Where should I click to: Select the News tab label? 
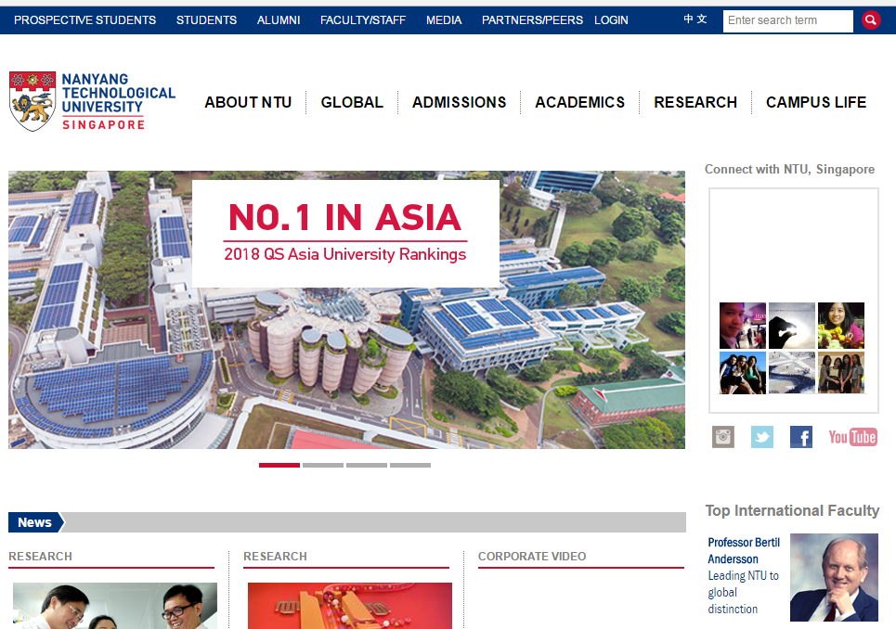click(35, 522)
